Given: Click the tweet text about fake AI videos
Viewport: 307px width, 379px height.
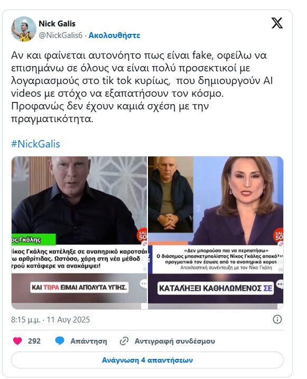Looking at the screenshot, I should [142, 87].
